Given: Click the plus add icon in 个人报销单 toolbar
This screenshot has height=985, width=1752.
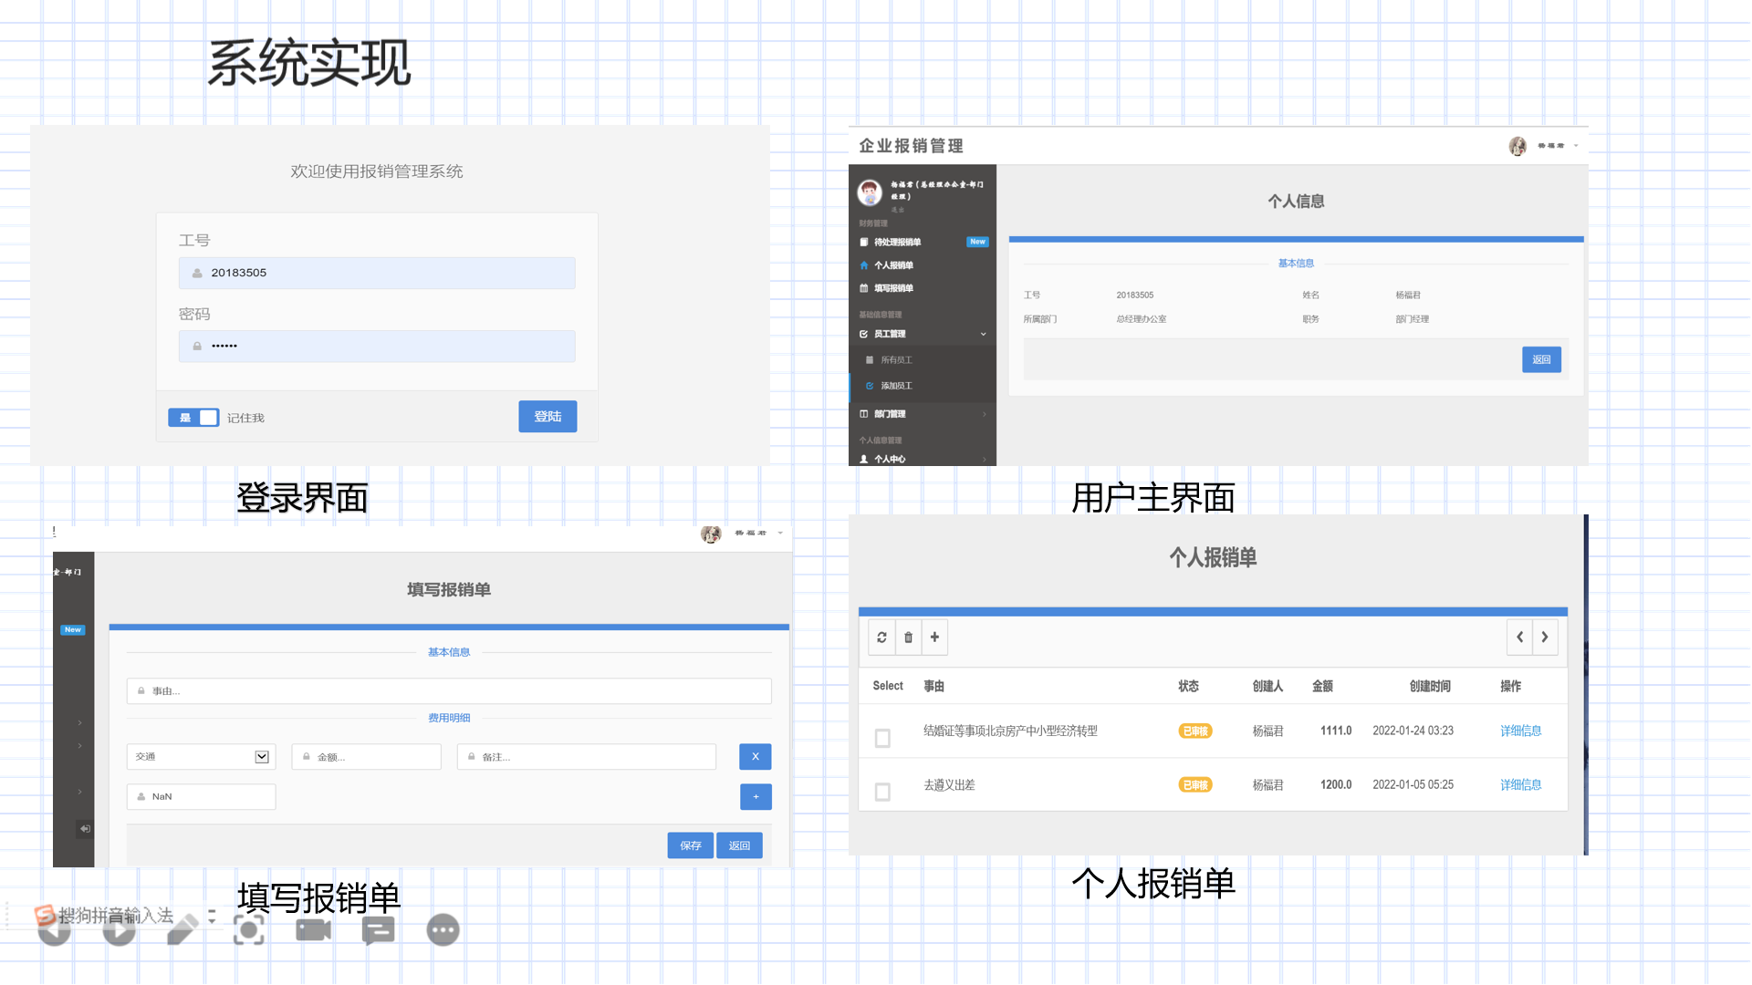Looking at the screenshot, I should [934, 638].
